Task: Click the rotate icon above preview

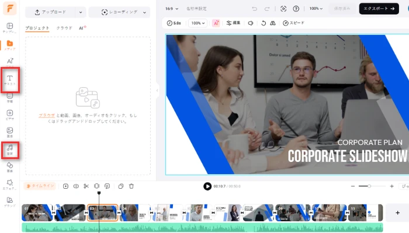Action: click(x=263, y=23)
